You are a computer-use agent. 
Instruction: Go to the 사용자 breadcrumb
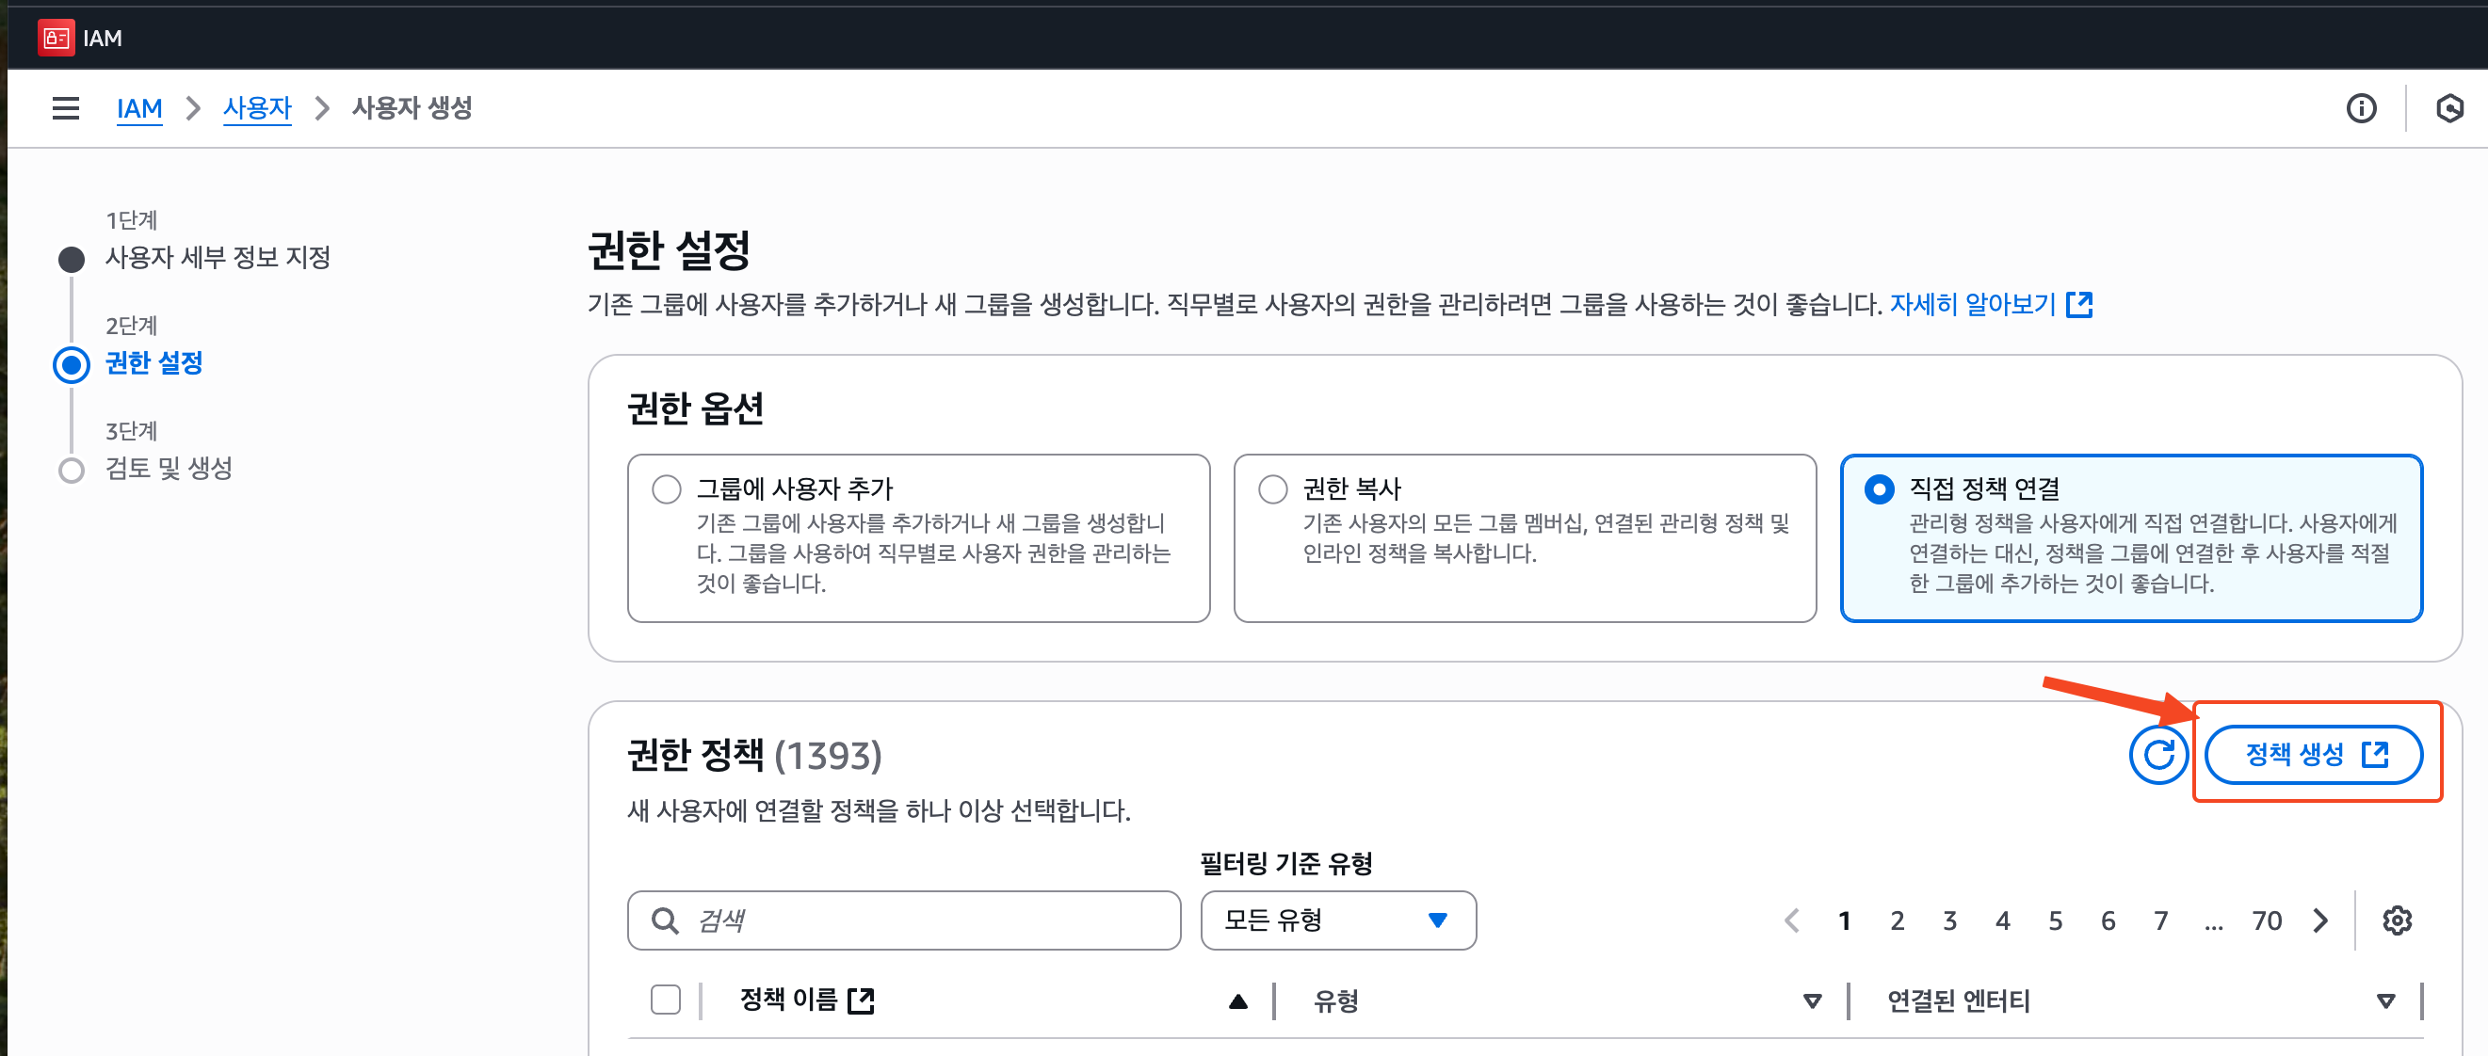click(x=257, y=108)
